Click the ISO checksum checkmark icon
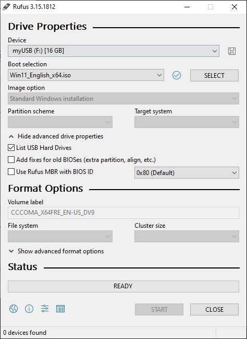Image resolution: width=247 pixels, height=339 pixels. [x=177, y=75]
